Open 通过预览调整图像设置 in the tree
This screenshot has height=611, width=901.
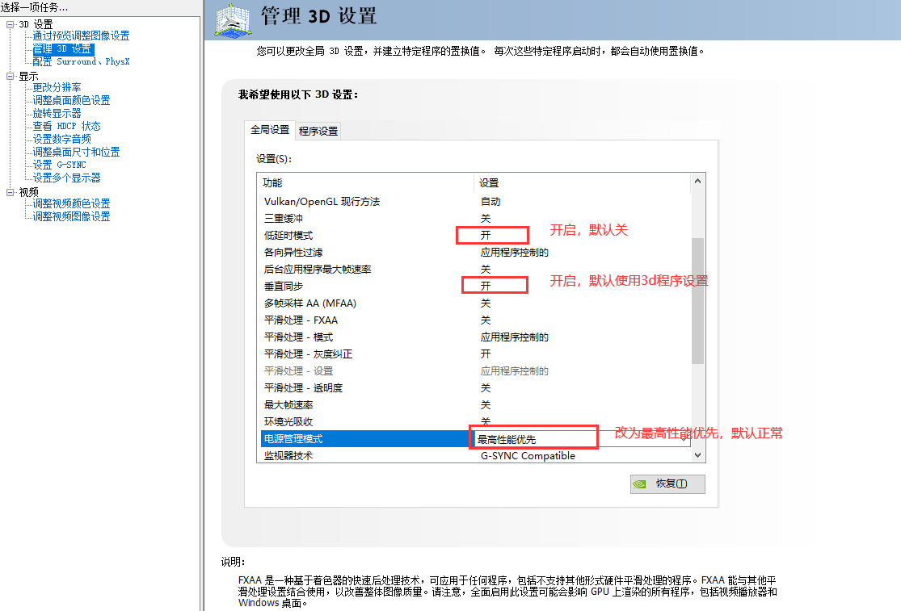pyautogui.click(x=81, y=36)
